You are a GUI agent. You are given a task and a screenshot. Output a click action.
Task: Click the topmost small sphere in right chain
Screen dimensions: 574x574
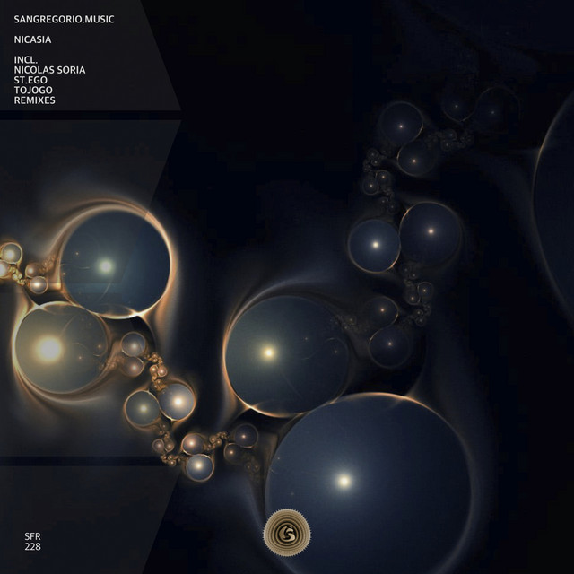[x=400, y=123]
